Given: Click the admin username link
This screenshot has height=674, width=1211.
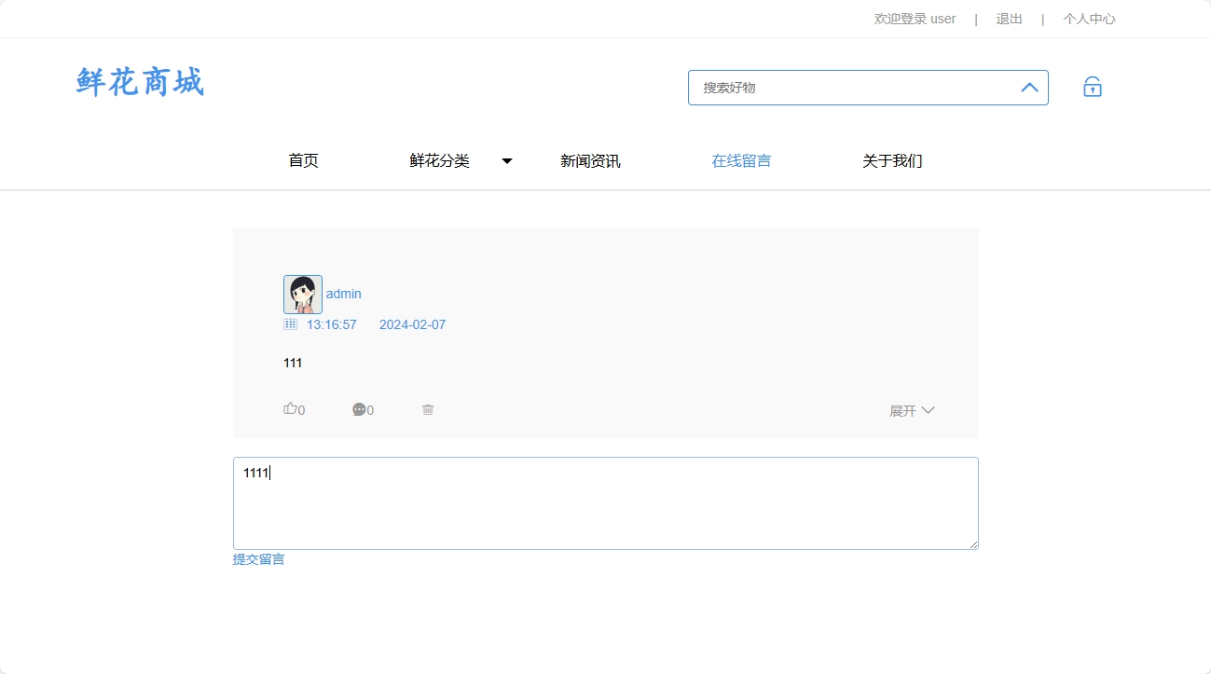Looking at the screenshot, I should tap(343, 294).
